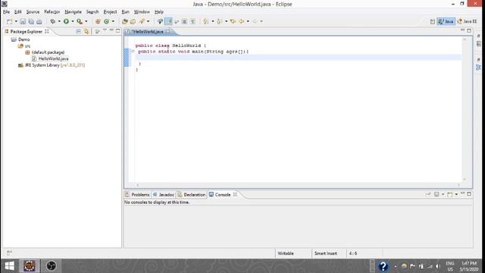Click the blue Help question mark tray icon

383,266
